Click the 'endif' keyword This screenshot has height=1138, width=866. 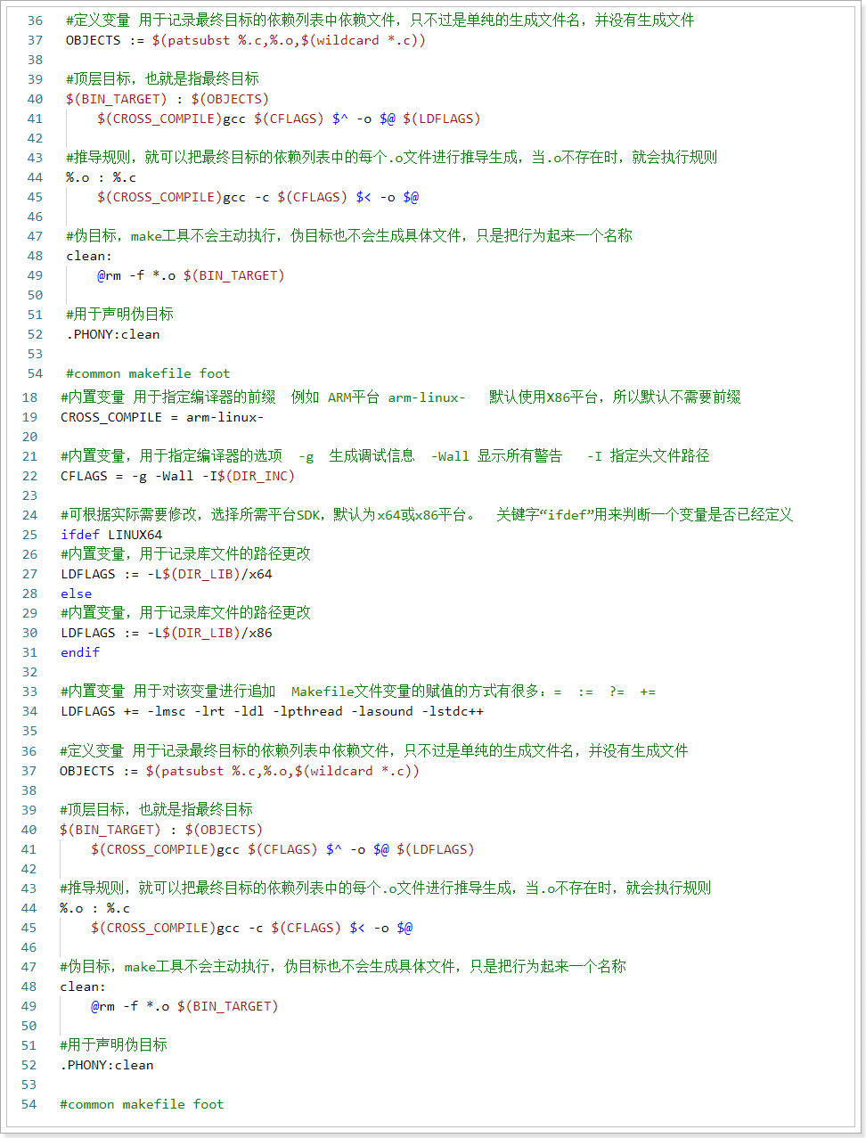[80, 652]
